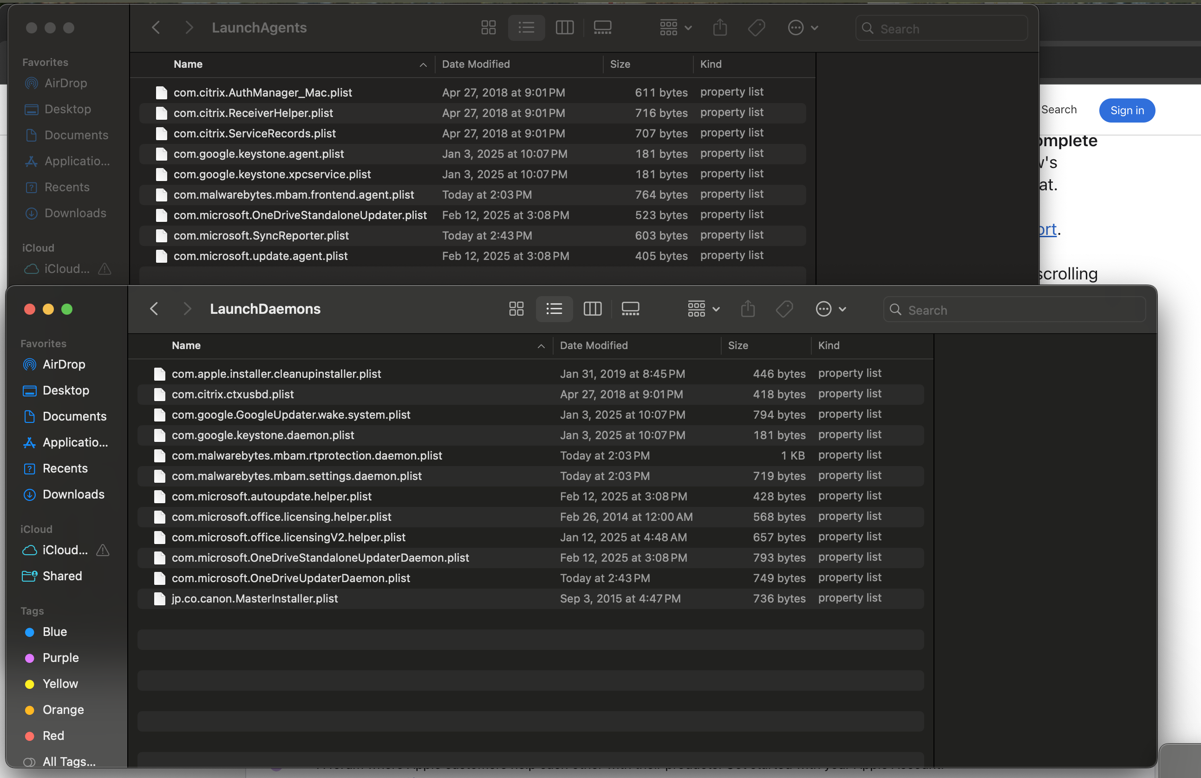Open the Group By dropdown in LaunchAgents

[676, 28]
